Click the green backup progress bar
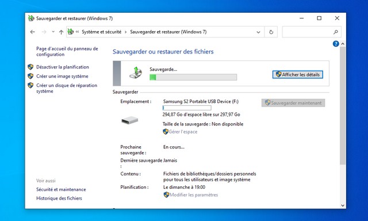 point(193,77)
